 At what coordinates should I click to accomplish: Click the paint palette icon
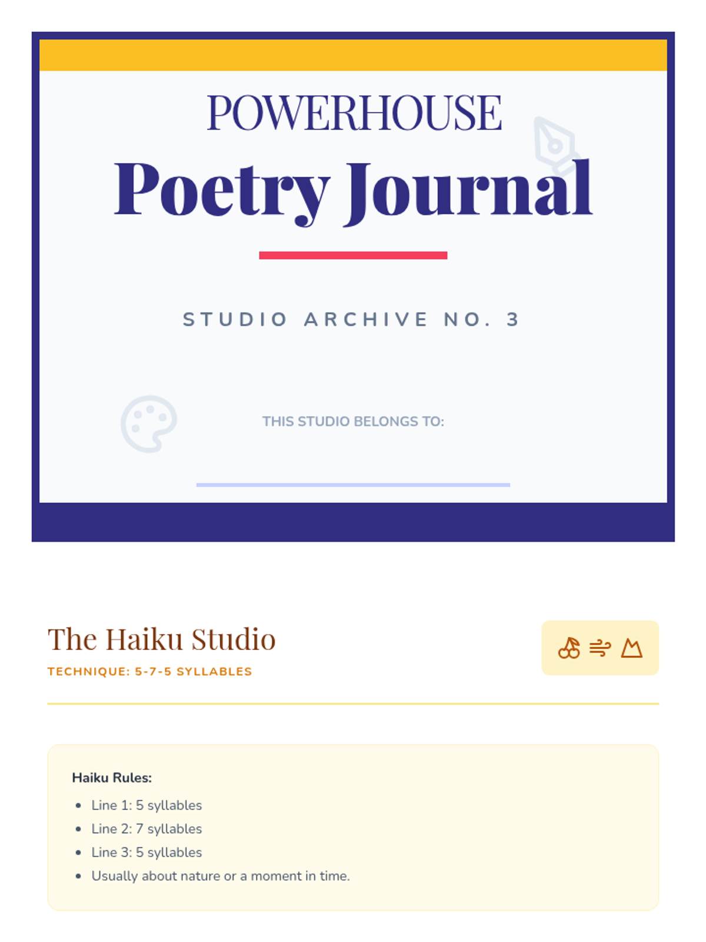click(149, 424)
